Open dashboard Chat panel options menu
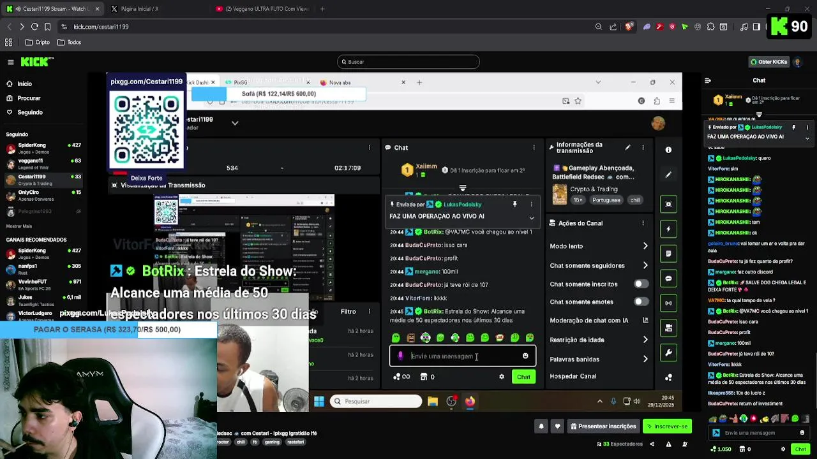The height and width of the screenshot is (459, 817). (x=534, y=147)
